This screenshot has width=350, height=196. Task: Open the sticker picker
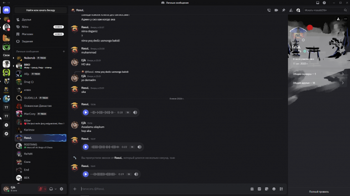(x=267, y=189)
